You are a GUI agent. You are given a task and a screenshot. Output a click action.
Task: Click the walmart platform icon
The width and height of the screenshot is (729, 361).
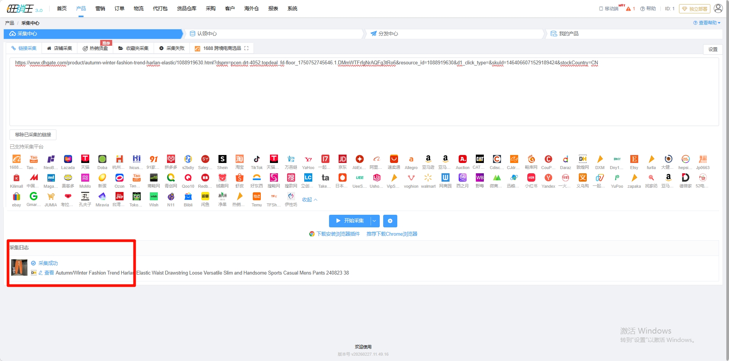click(x=428, y=178)
